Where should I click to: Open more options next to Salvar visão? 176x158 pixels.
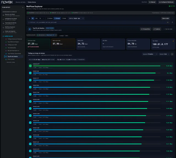tap(172, 18)
